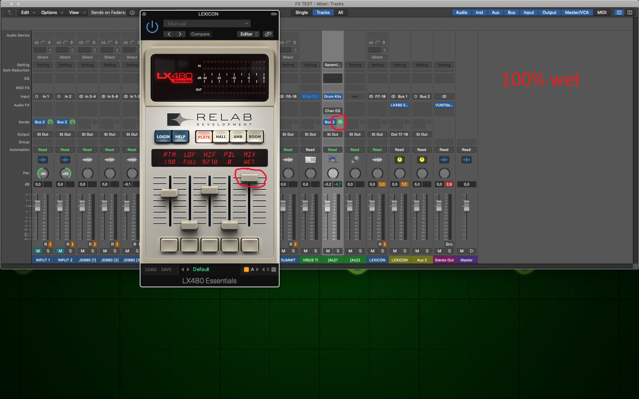Adjust the RTM fader on LX480
639x399 pixels.
169,193
